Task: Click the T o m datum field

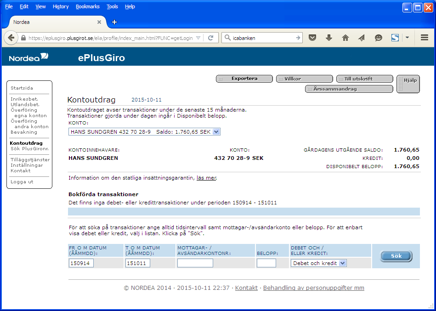Action: pos(138,263)
